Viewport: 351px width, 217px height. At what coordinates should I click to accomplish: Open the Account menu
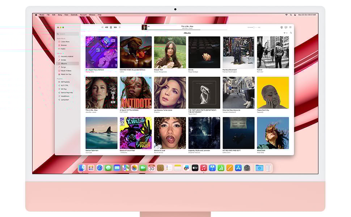(83, 15)
